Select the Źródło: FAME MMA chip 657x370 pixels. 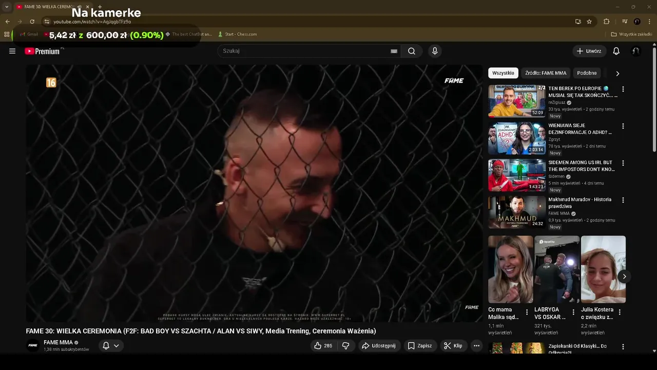(546, 73)
